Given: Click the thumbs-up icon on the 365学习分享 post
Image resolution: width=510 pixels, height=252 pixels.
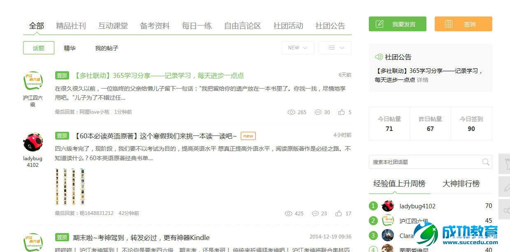Looking at the screenshot, I should tap(341, 112).
